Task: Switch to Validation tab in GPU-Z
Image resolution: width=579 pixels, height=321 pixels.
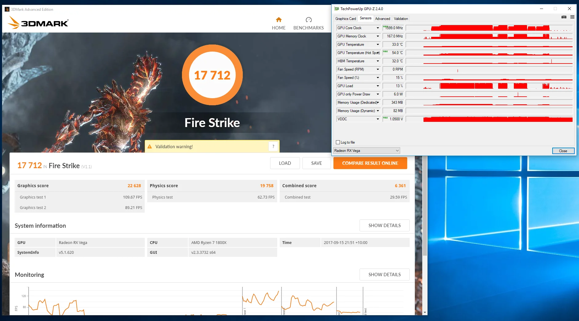Action: point(401,19)
